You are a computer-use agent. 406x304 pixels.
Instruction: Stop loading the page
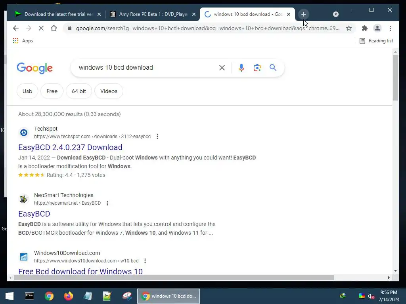coord(41,28)
